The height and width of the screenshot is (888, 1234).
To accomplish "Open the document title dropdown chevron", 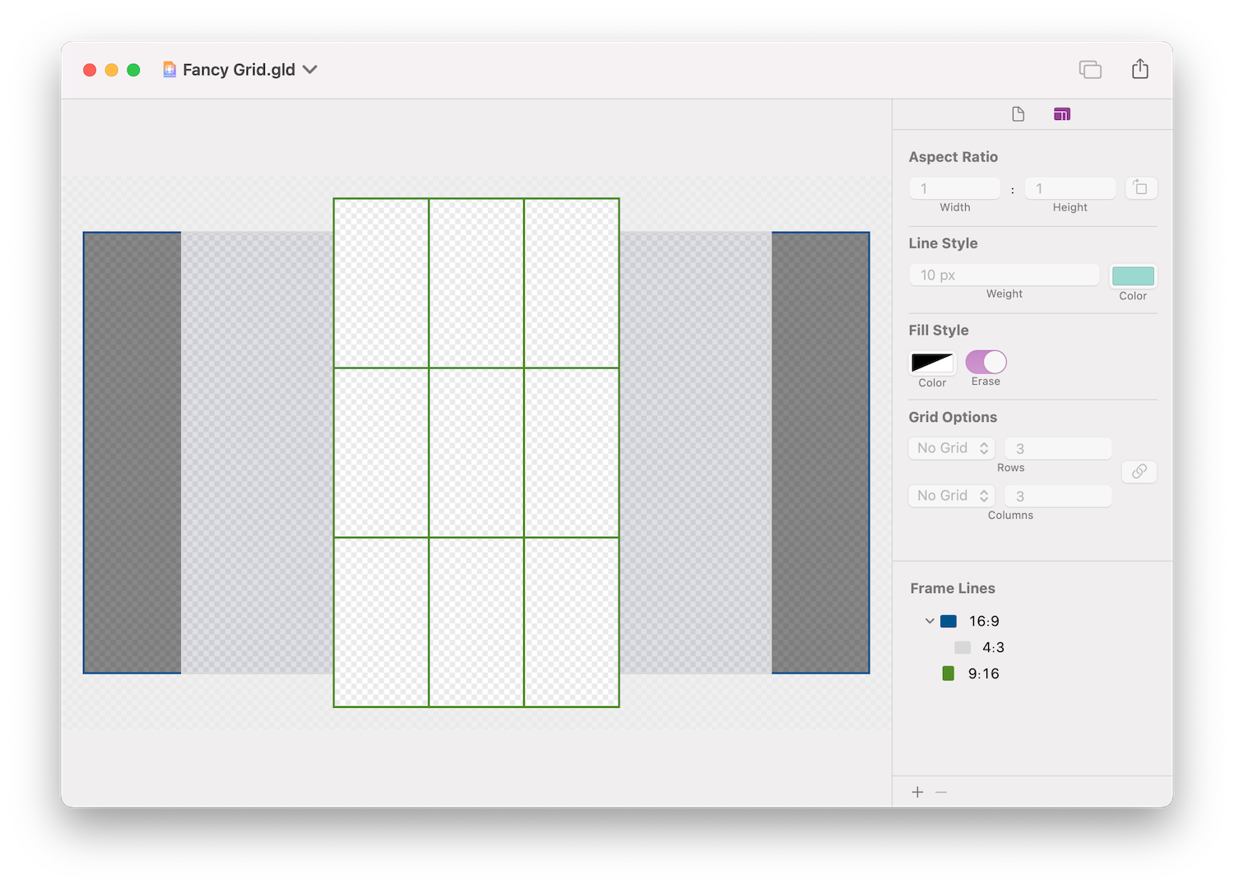I will 310,70.
